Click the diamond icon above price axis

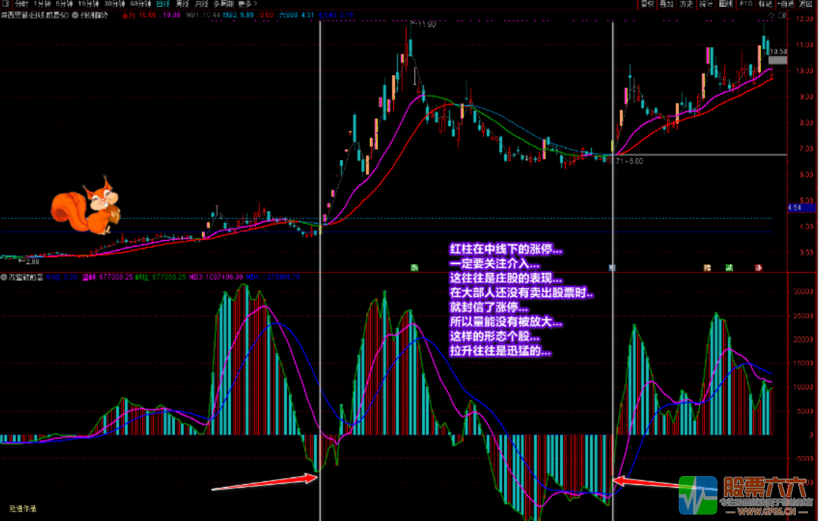pyautogui.click(x=772, y=14)
